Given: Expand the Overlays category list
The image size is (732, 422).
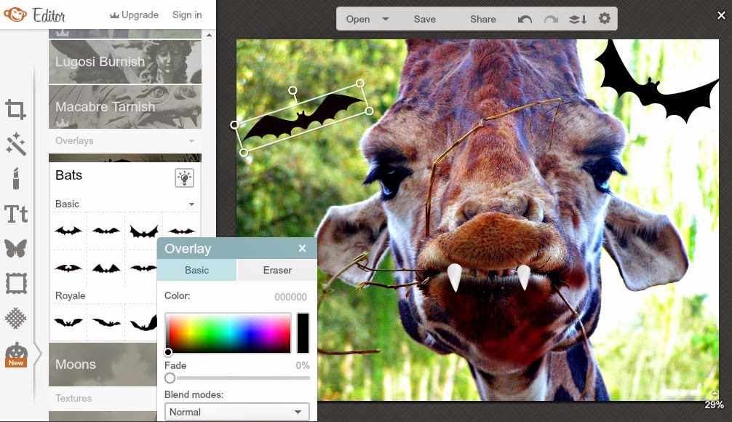Looking at the screenshot, I should 191,140.
